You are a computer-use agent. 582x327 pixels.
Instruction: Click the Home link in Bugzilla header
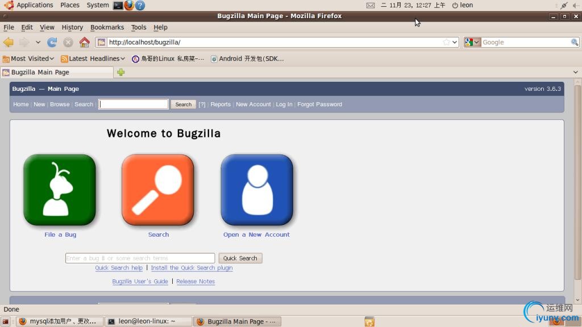(21, 104)
